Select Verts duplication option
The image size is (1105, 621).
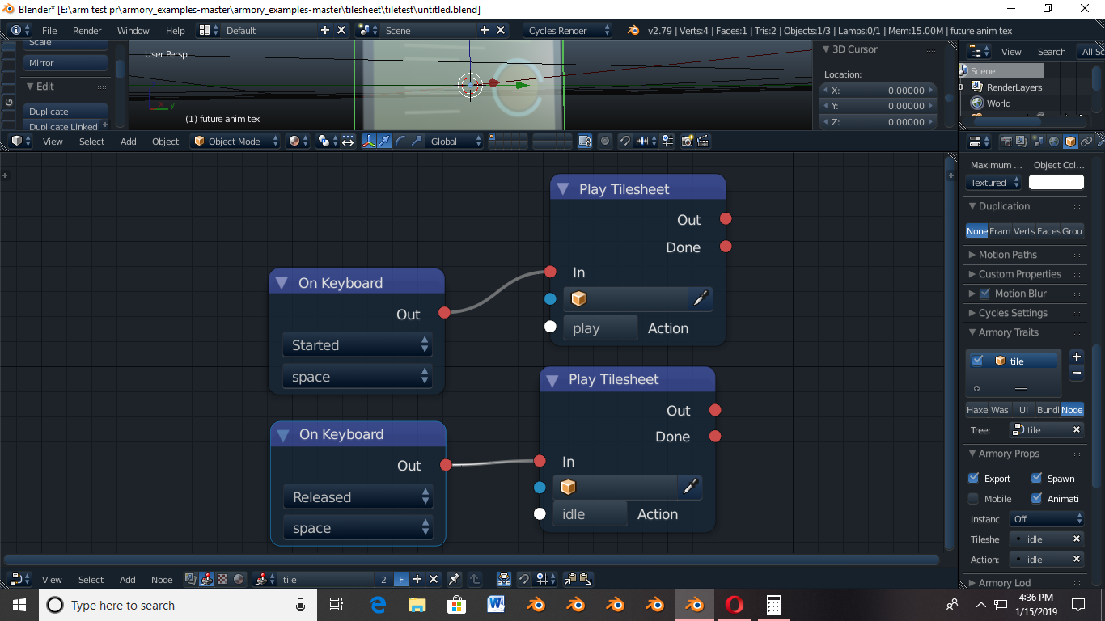point(1024,231)
